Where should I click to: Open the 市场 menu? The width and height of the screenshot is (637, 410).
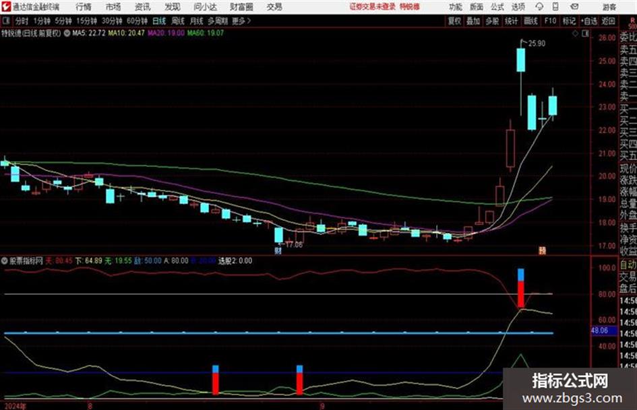click(113, 7)
